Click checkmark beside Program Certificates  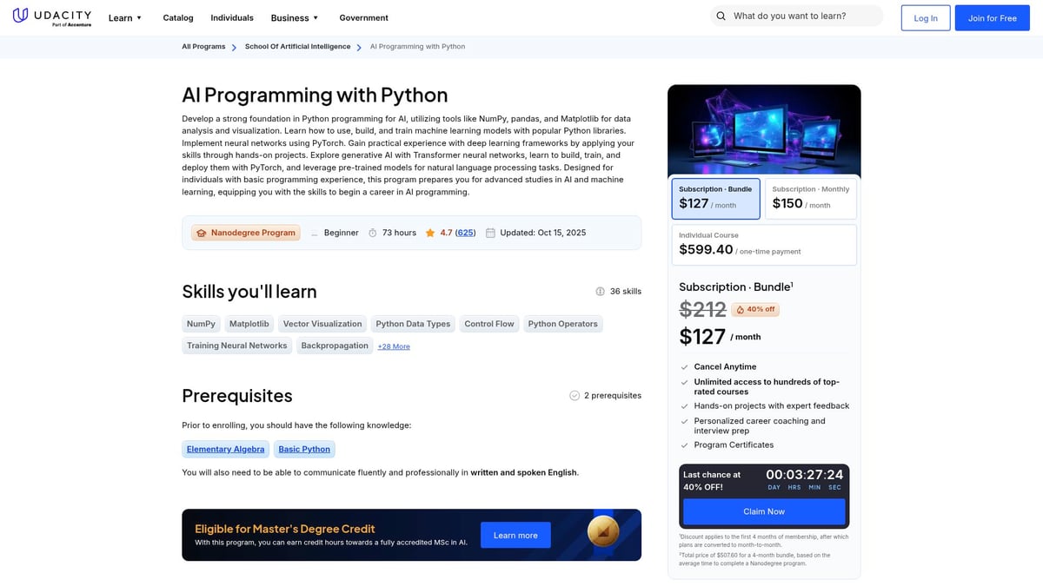684,445
